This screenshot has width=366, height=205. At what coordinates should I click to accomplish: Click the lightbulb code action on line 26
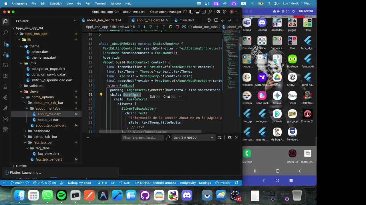pyautogui.click(x=101, y=95)
